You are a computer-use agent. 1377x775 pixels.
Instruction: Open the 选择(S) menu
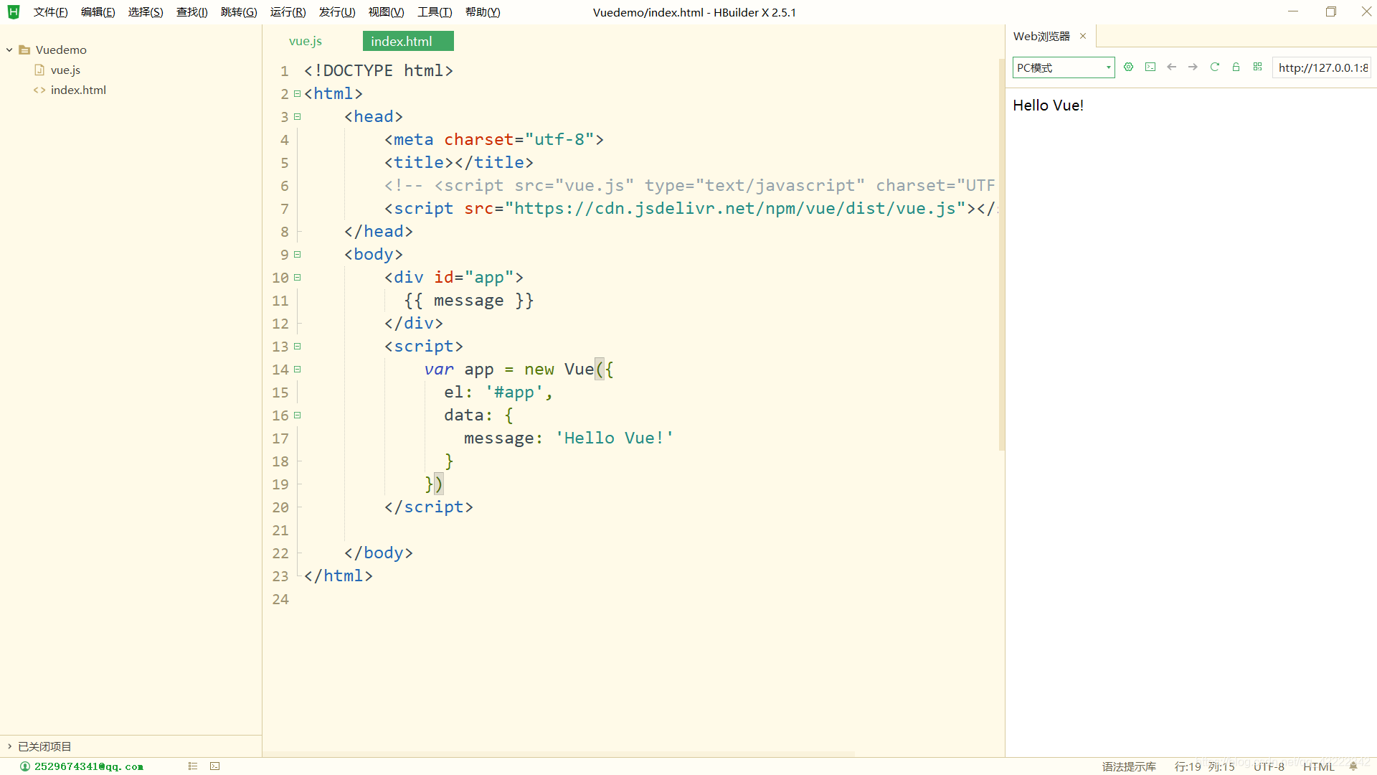coord(146,12)
